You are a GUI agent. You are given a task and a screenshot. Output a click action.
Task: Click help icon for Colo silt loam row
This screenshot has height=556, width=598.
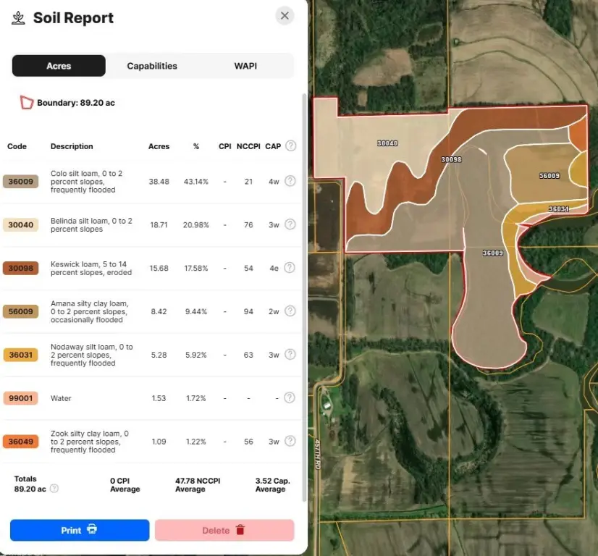[x=290, y=181]
